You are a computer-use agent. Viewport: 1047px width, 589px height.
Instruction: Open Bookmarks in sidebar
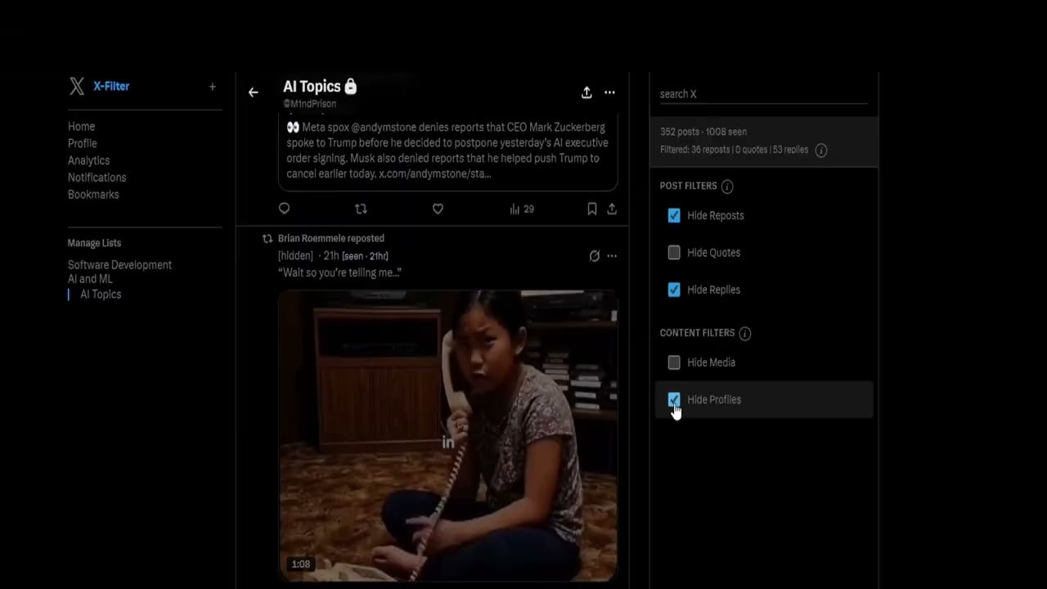click(x=93, y=195)
